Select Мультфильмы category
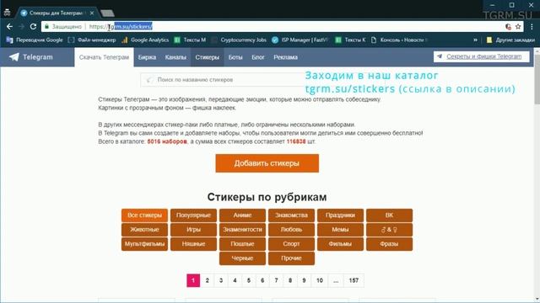540x303 pixels. [x=144, y=244]
